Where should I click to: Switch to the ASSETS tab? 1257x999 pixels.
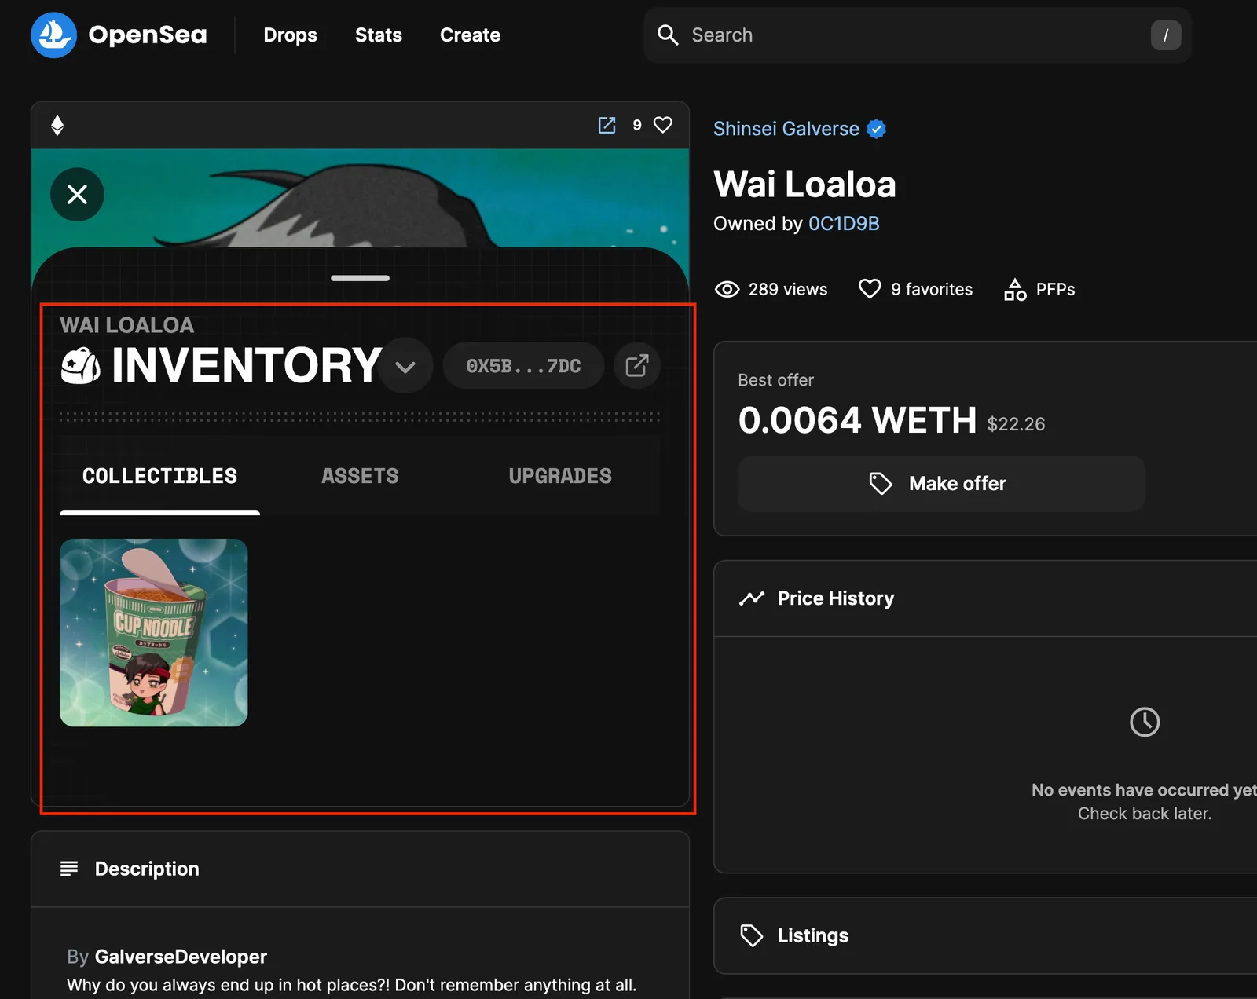[360, 476]
